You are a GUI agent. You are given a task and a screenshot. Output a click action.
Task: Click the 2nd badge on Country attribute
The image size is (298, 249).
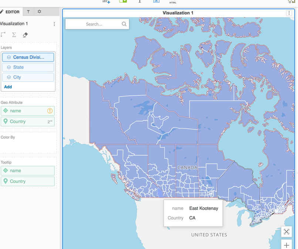click(x=50, y=122)
